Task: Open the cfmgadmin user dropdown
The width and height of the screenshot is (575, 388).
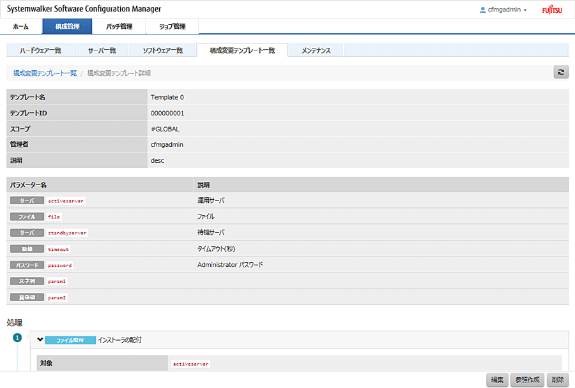Action: 507,10
